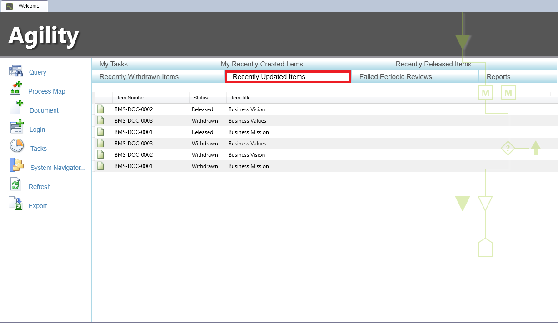Click the document icon of Released BMS-DOC-0001 row

click(x=100, y=132)
